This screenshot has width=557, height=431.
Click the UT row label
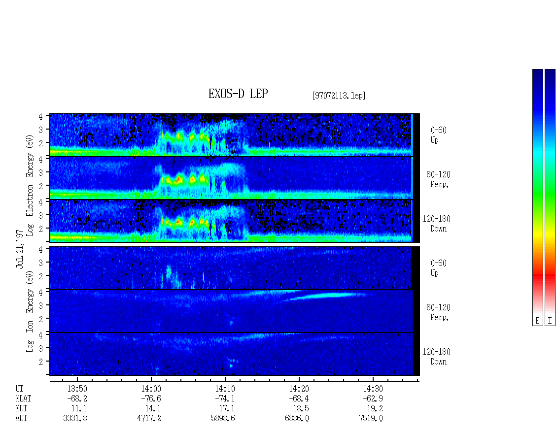click(19, 389)
